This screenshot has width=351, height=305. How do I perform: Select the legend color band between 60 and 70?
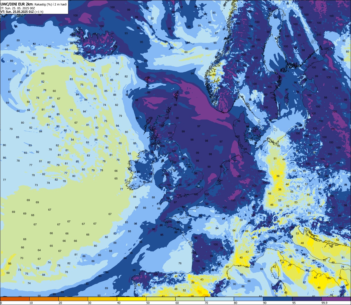click(190, 299)
